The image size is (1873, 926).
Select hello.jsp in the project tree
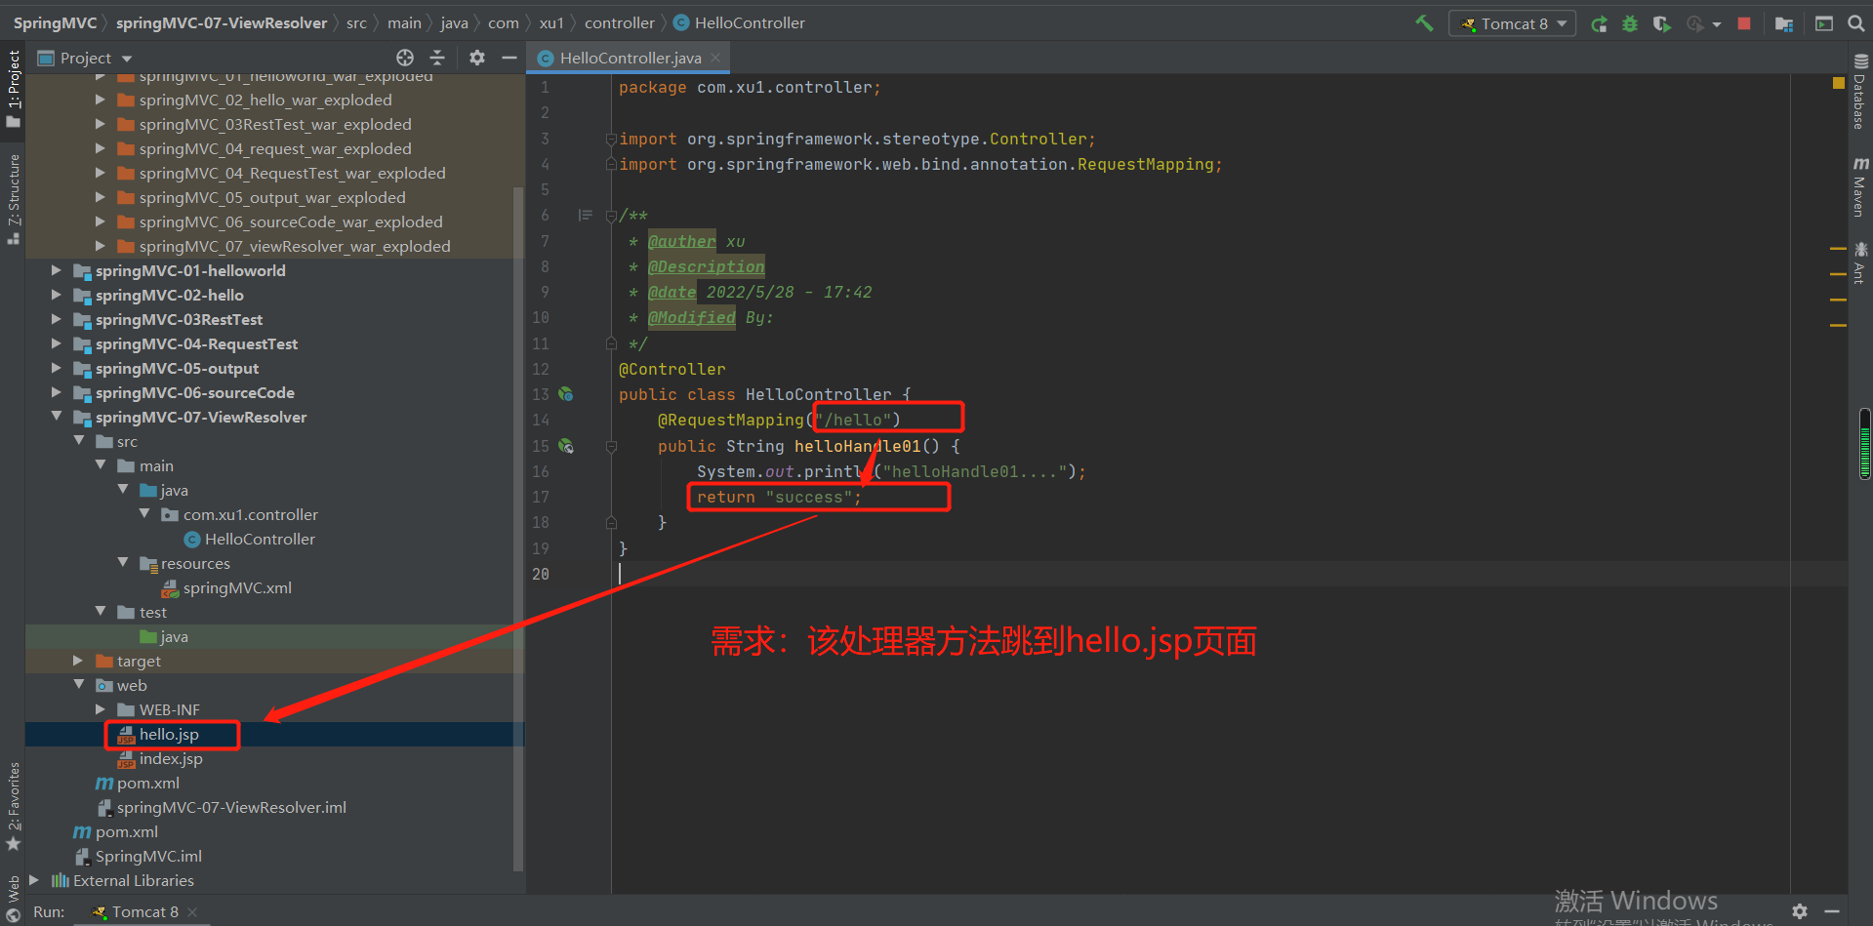click(x=169, y=734)
